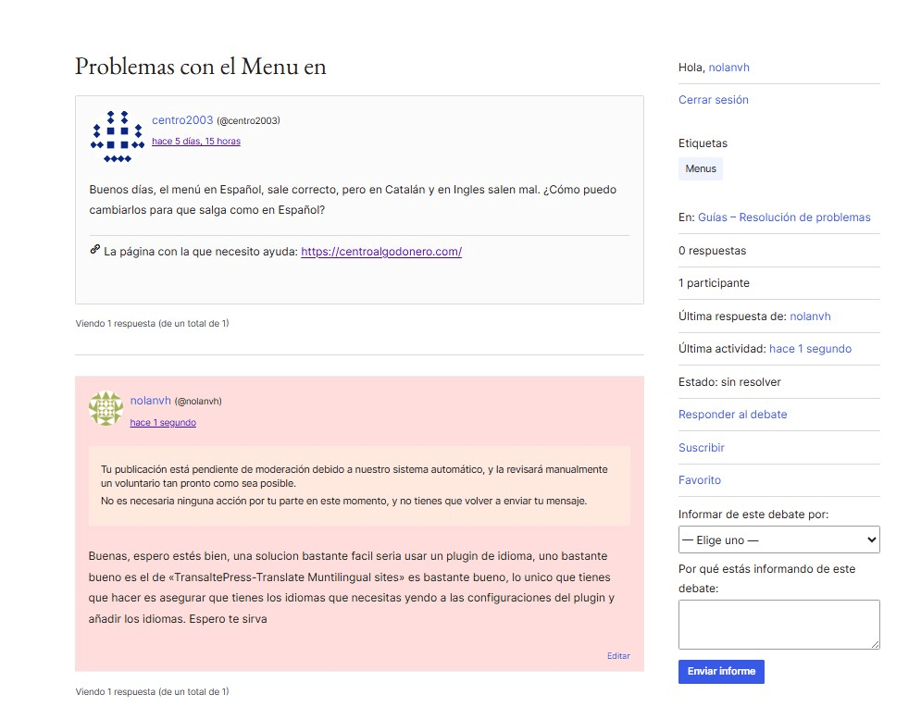Click 'hace 1 segundo' under Última actividad
This screenshot has width=921, height=707.
point(810,349)
